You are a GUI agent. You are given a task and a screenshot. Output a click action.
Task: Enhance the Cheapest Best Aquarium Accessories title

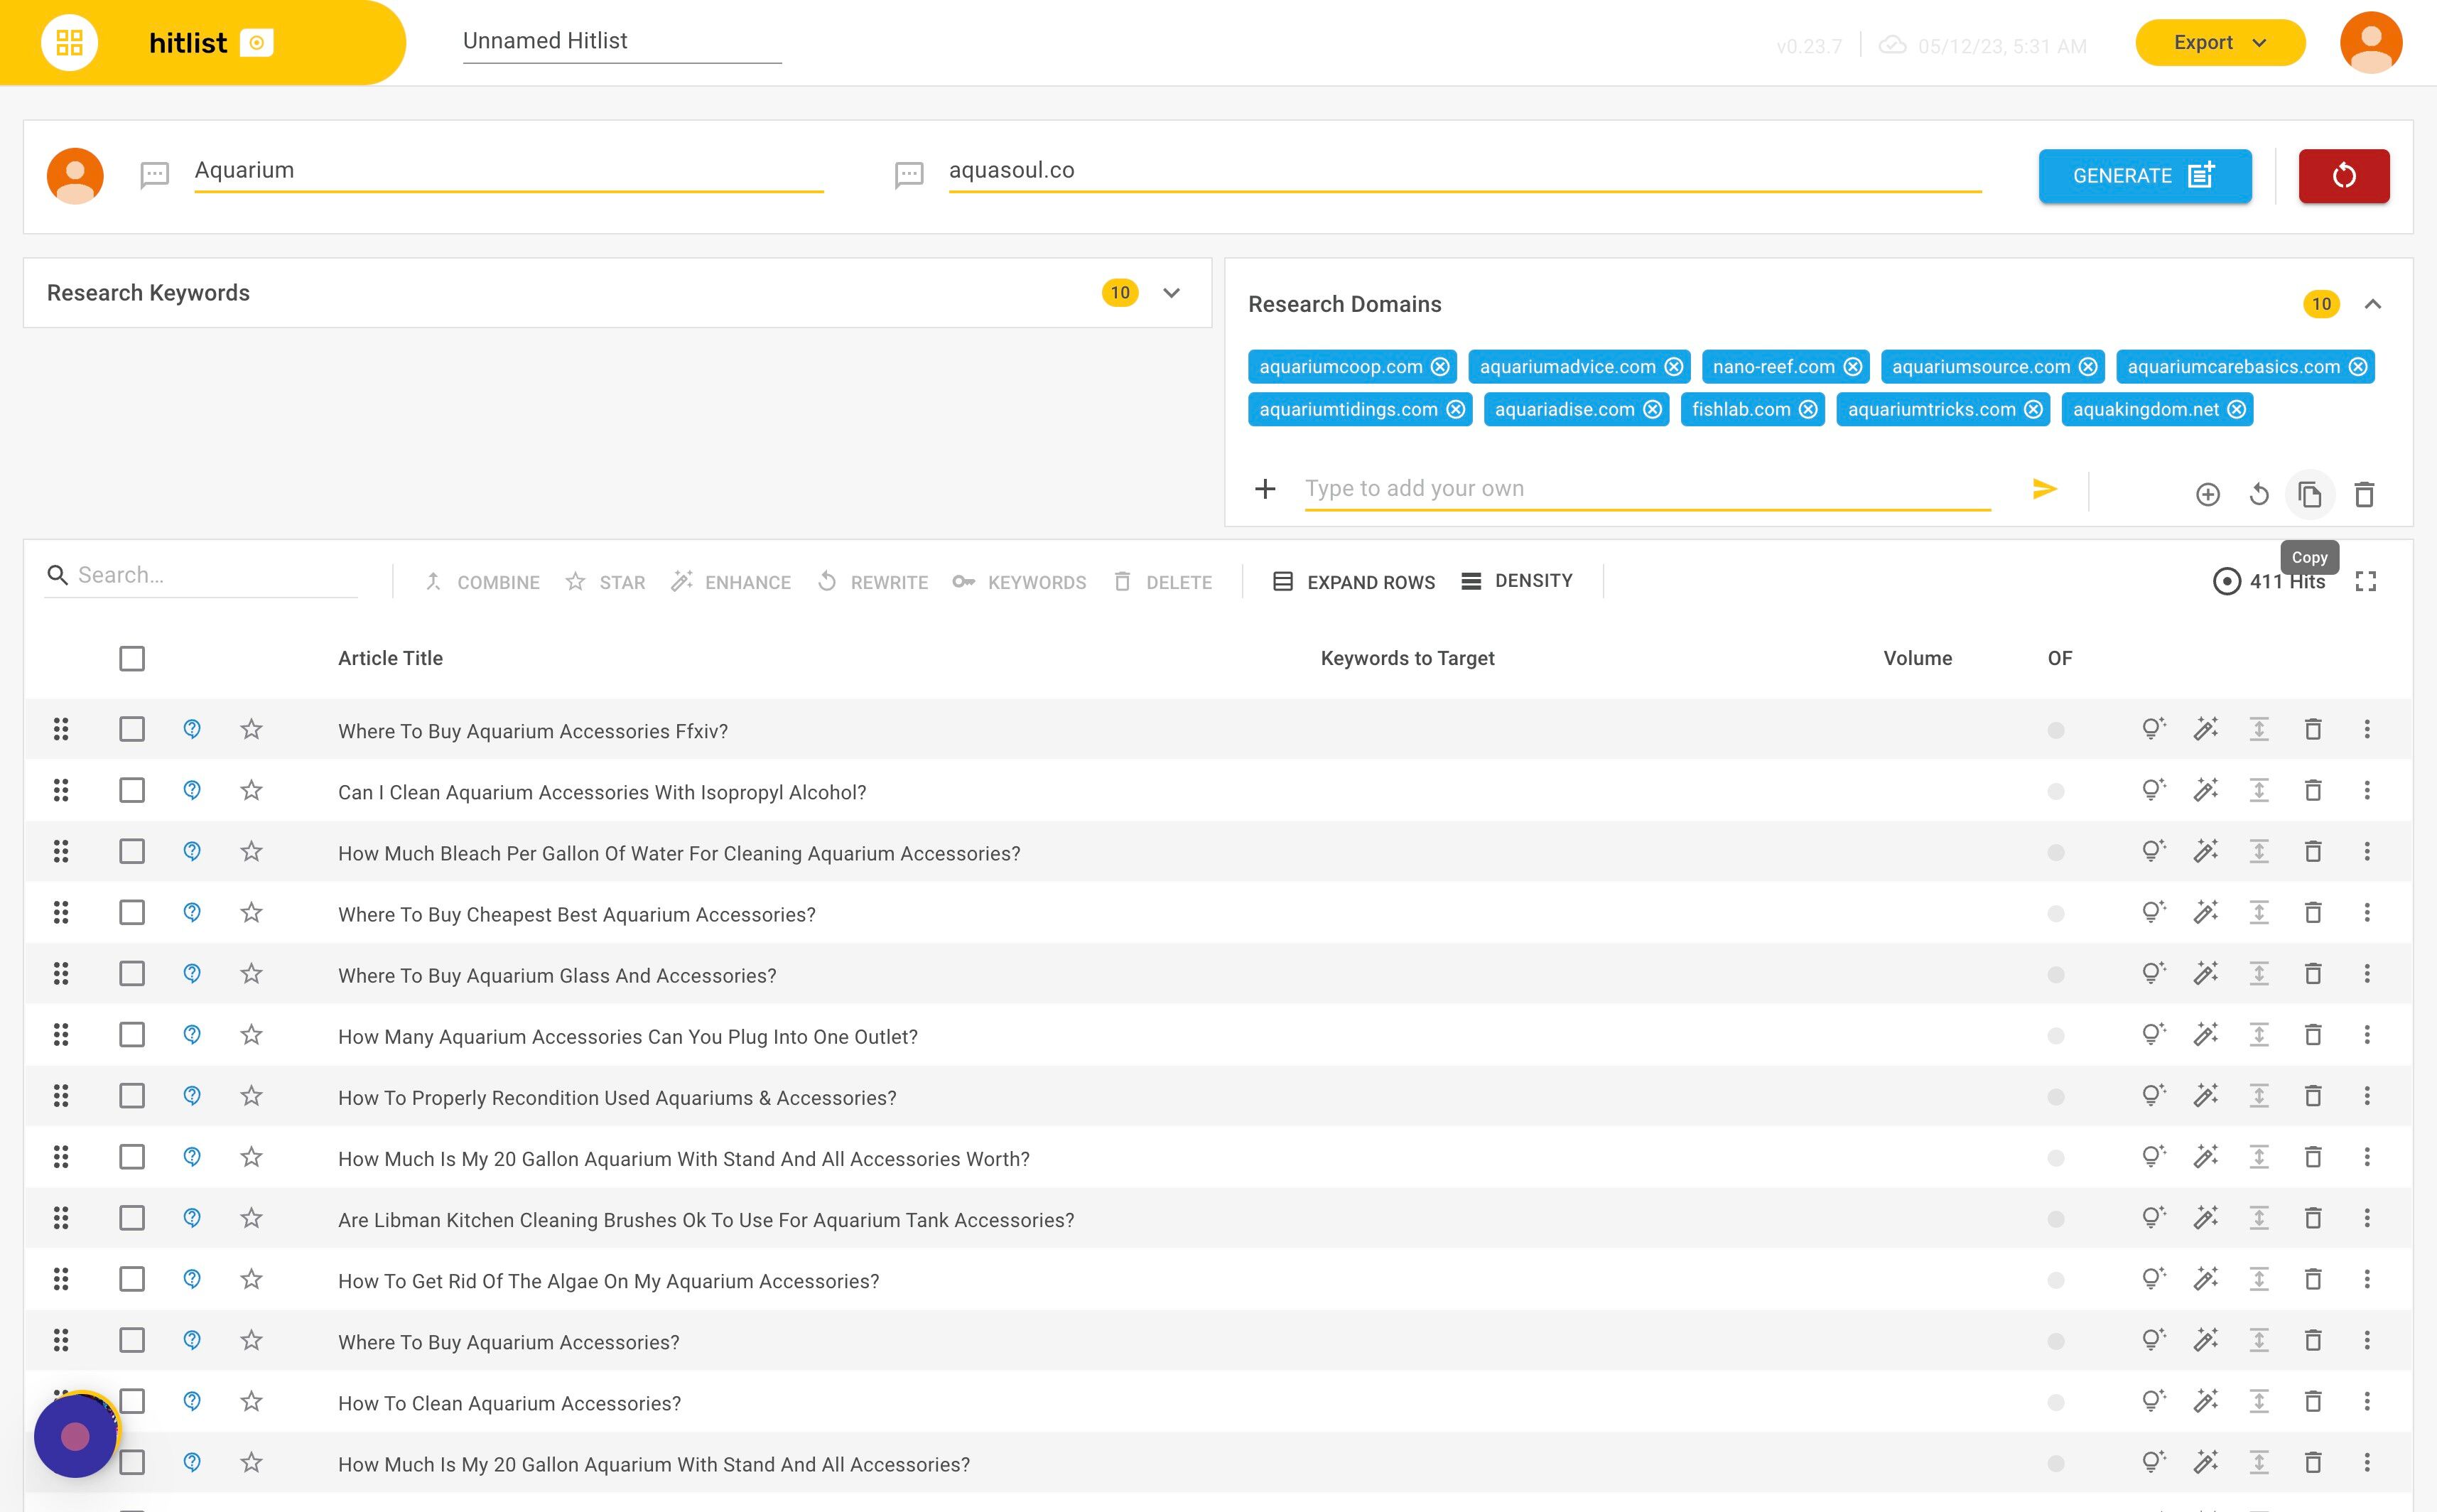pos(2205,912)
